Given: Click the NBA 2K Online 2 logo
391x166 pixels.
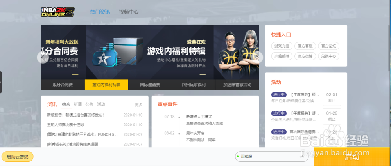Looking at the screenshot, I should click(x=57, y=12).
